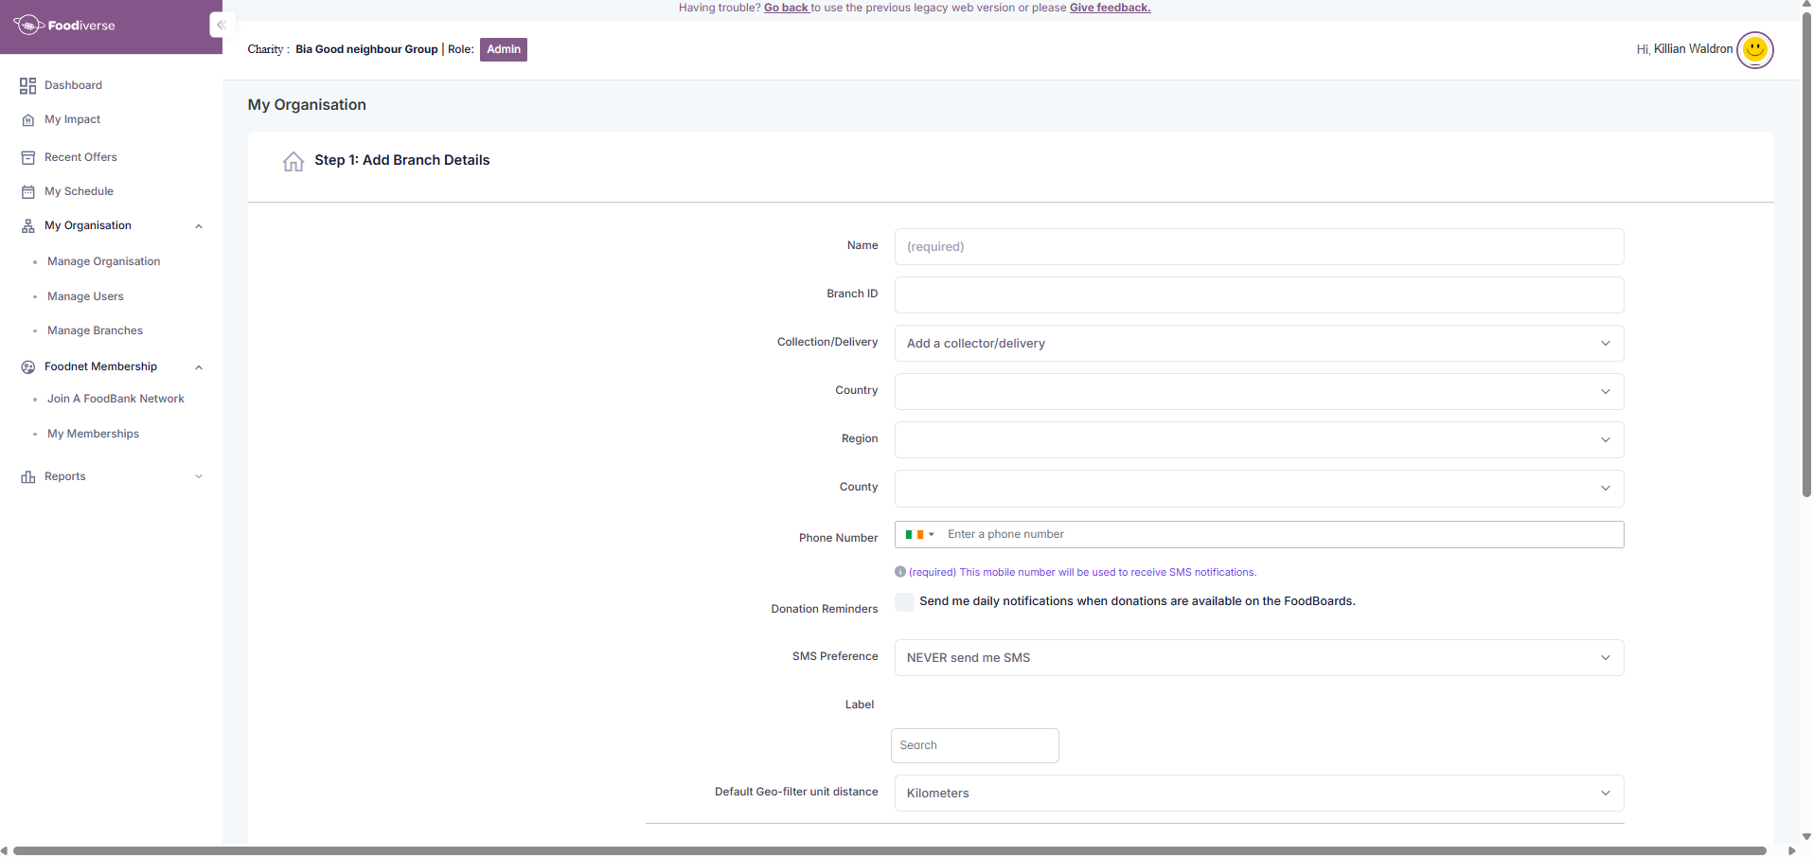Open Manage Branches in sidebar

pyautogui.click(x=95, y=330)
